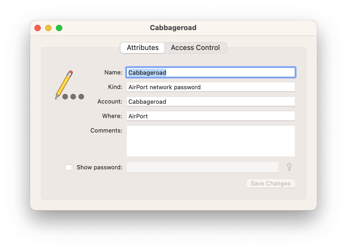This screenshot has width=347, height=250.
Task: Click the Show password label text
Action: [x=99, y=167]
